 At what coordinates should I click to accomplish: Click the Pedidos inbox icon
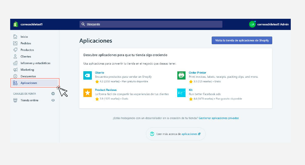coord(15,43)
